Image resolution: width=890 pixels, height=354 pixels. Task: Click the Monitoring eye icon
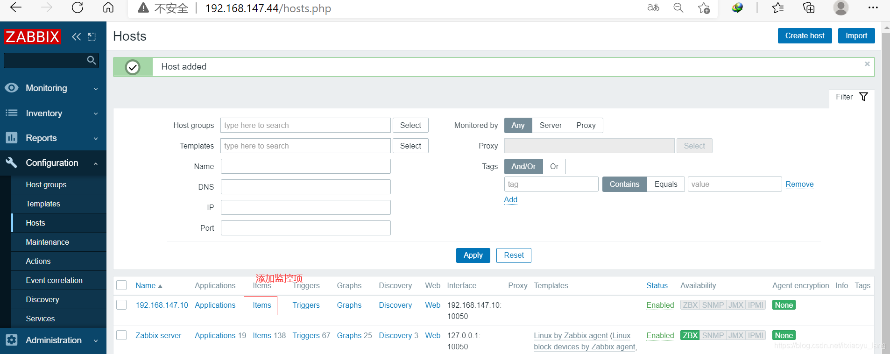(12, 88)
